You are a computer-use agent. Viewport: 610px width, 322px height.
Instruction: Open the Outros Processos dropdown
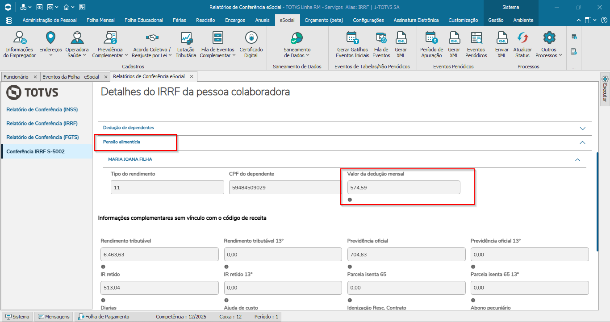pyautogui.click(x=549, y=45)
